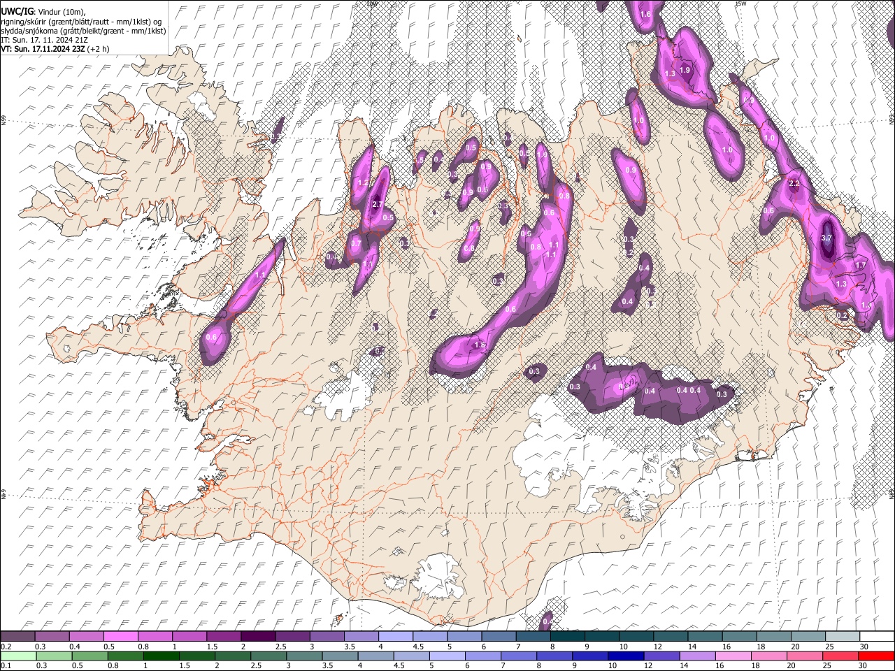
Task: Click the 12 label in the top legend row
Action: [x=658, y=647]
